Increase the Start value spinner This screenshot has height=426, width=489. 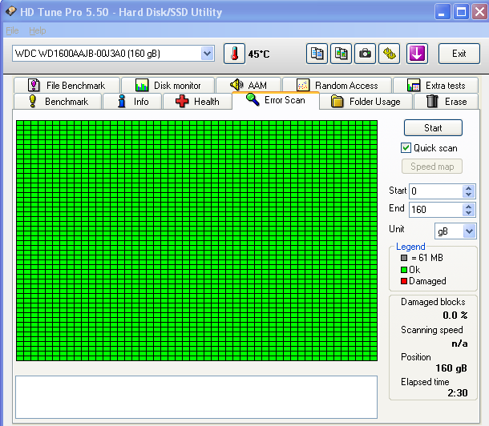point(468,187)
